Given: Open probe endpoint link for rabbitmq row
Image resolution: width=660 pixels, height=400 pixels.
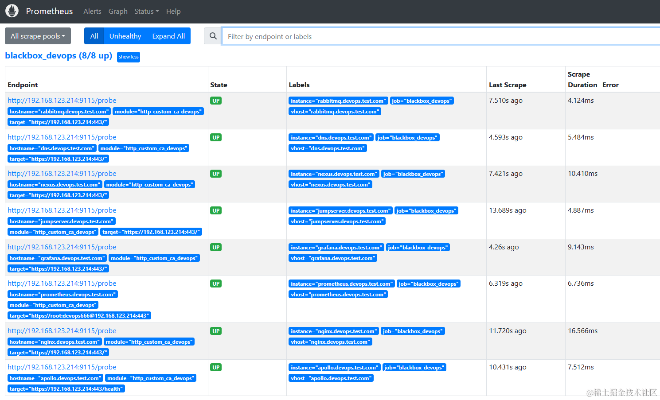Looking at the screenshot, I should [62, 101].
